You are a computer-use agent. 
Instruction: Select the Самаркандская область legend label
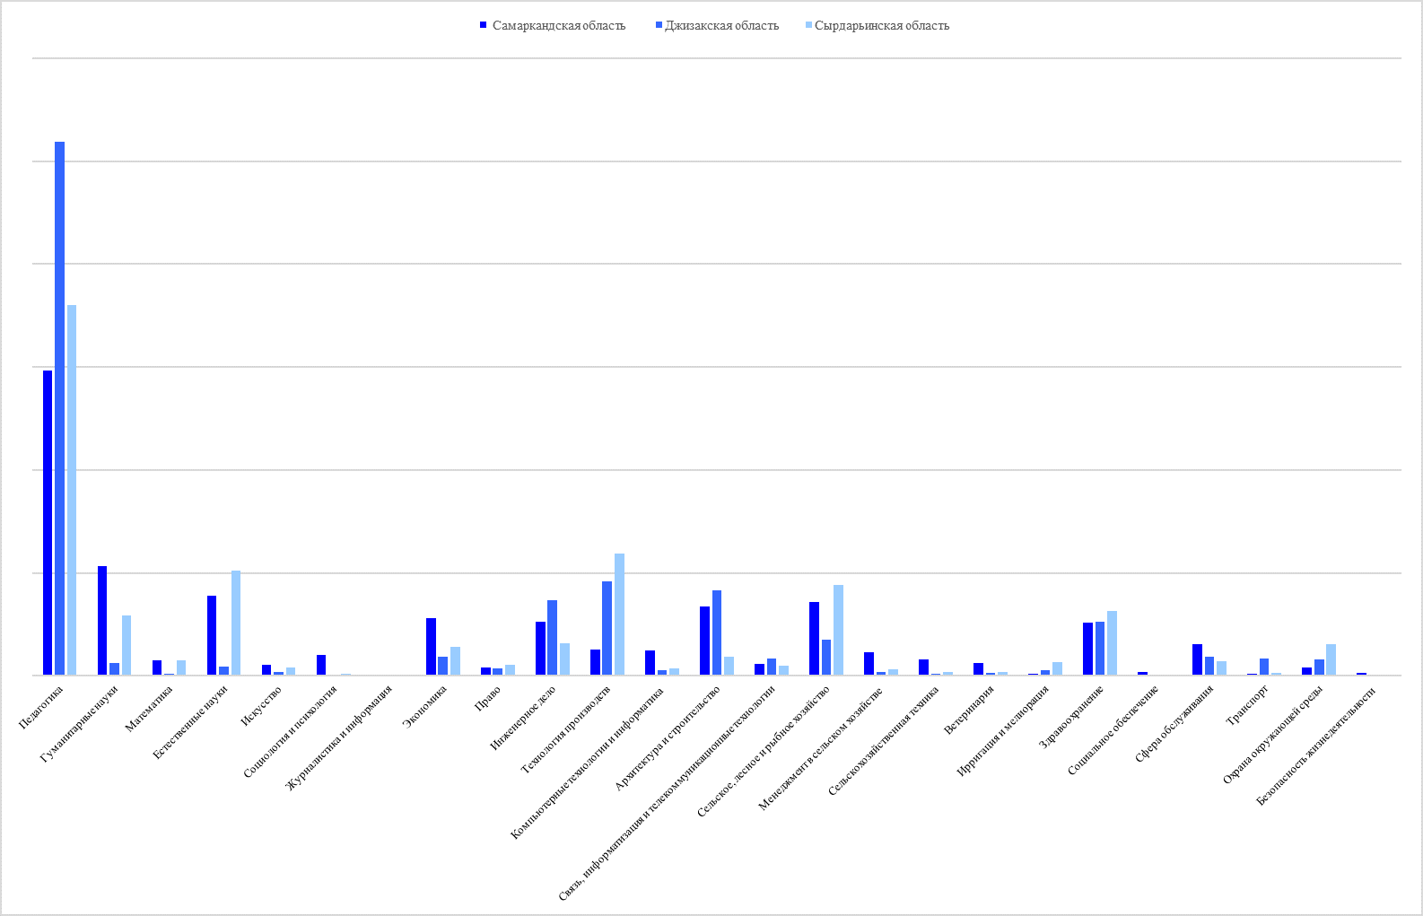coord(558,26)
